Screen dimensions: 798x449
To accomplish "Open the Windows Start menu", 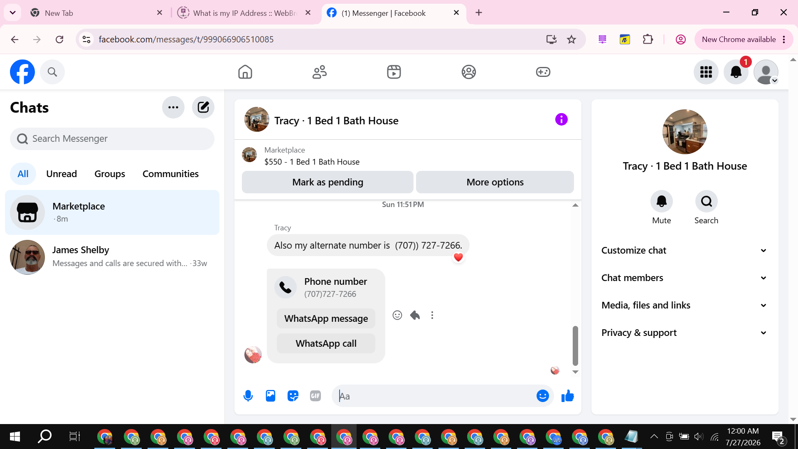I will pyautogui.click(x=15, y=437).
